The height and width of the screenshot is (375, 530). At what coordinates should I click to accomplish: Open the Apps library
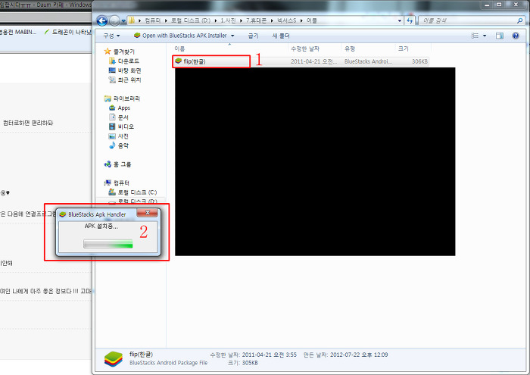[123, 108]
